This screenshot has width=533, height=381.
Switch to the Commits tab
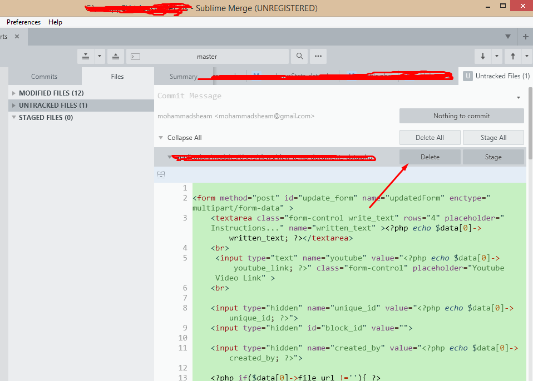[x=45, y=77]
